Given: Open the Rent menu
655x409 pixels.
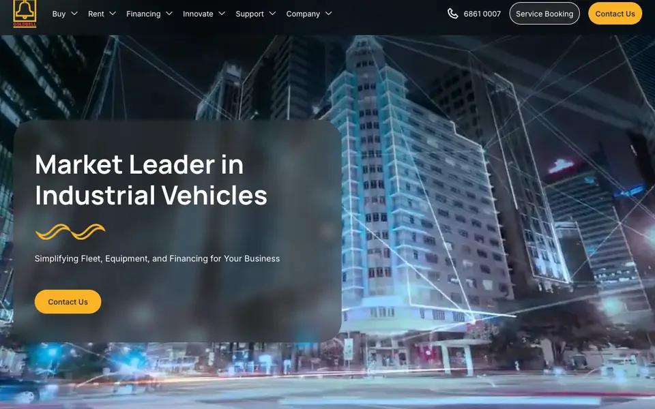Looking at the screenshot, I should [x=96, y=14].
